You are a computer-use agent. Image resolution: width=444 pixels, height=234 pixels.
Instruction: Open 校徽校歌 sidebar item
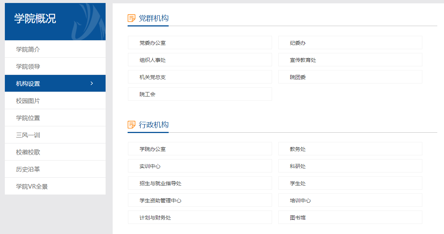click(x=28, y=152)
